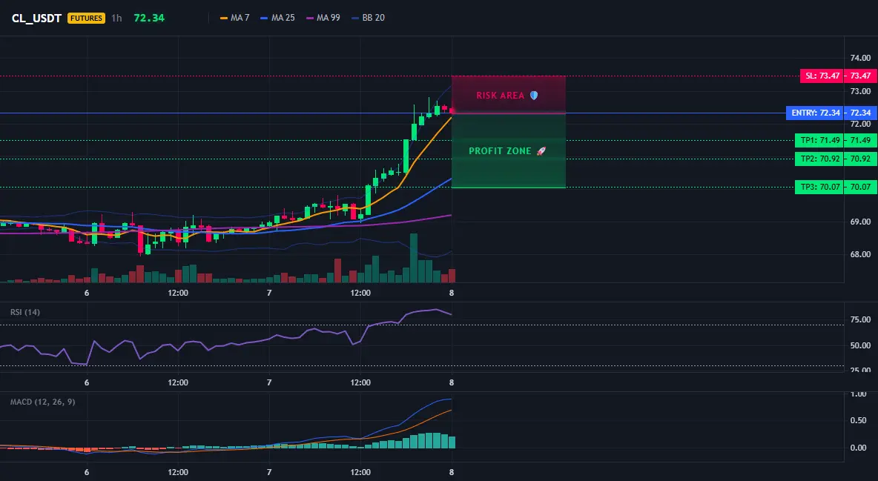Toggle the BB 20 legend item

pyautogui.click(x=368, y=18)
